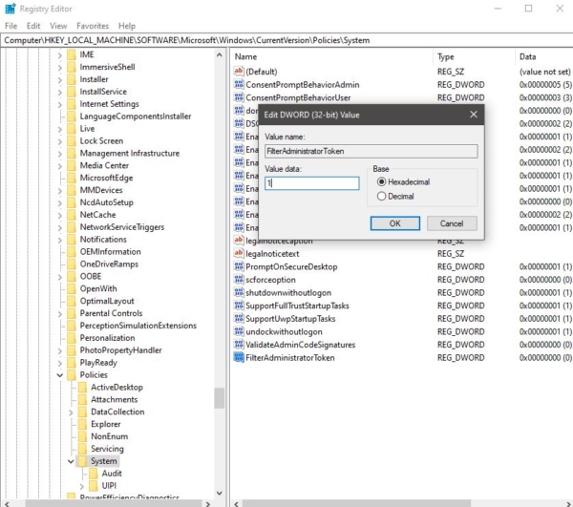Collapse the Policies tree node
The width and height of the screenshot is (573, 507).
click(60, 375)
